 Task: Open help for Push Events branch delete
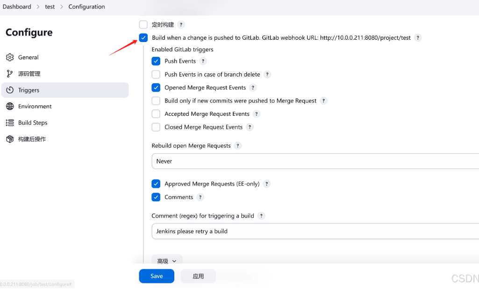[x=267, y=74]
